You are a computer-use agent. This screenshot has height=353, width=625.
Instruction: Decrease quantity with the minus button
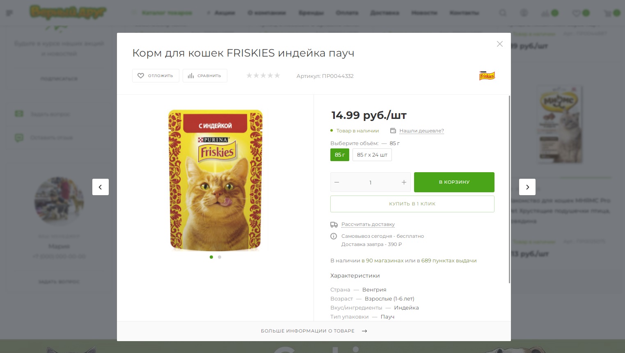pyautogui.click(x=337, y=182)
